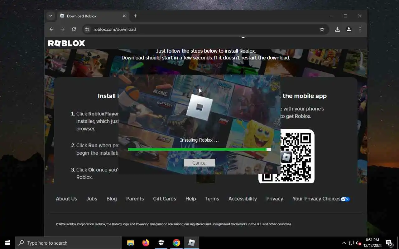Screen dimensions: 399x249
Task: Open the Parents footer link
Action: [135, 199]
